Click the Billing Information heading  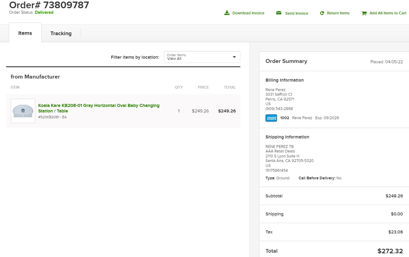[285, 80]
